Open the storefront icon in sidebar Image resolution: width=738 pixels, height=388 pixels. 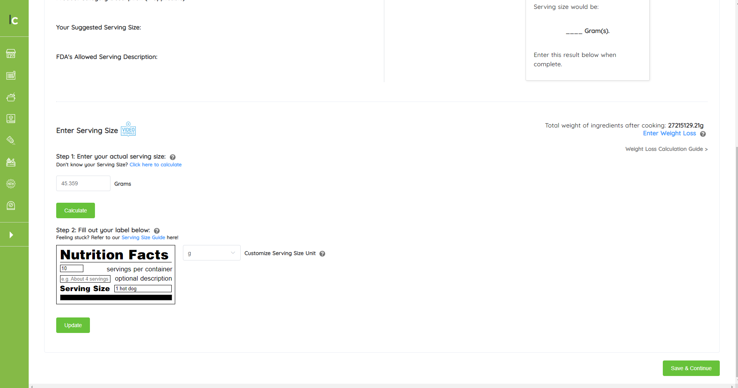pos(11,53)
